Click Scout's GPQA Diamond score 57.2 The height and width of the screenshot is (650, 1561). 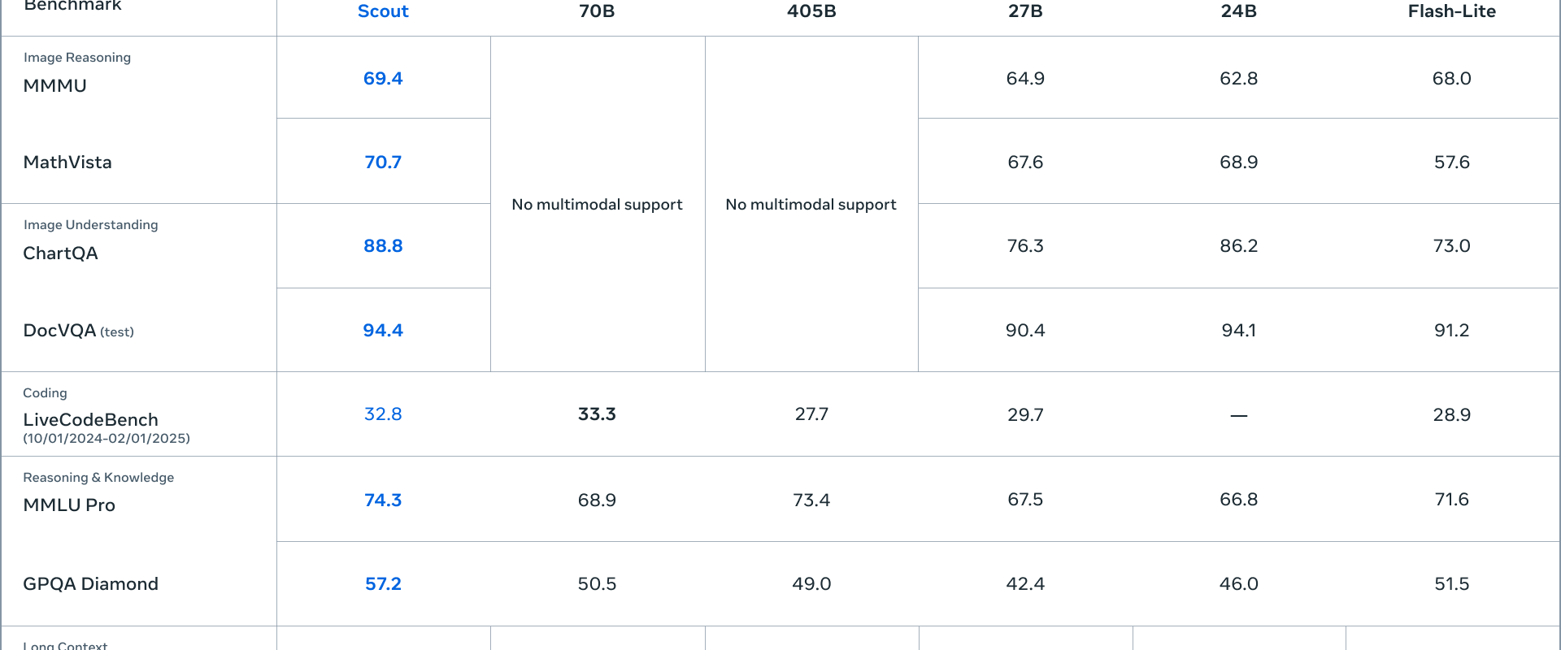click(383, 583)
